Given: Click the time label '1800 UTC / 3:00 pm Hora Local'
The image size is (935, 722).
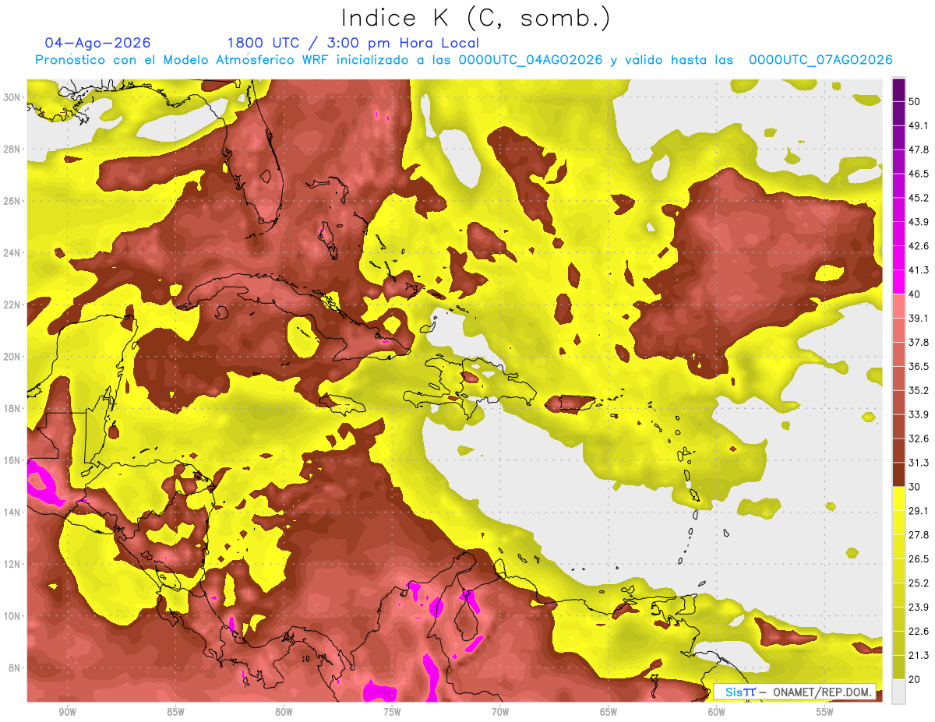Looking at the screenshot, I should pos(353,44).
